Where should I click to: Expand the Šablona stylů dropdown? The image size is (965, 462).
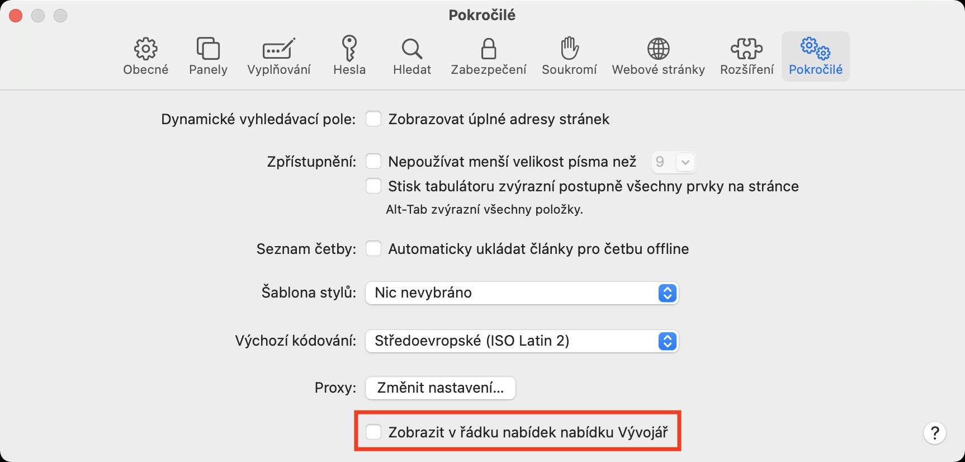tap(522, 293)
